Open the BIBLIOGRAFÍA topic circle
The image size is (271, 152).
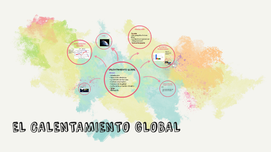[140, 37]
